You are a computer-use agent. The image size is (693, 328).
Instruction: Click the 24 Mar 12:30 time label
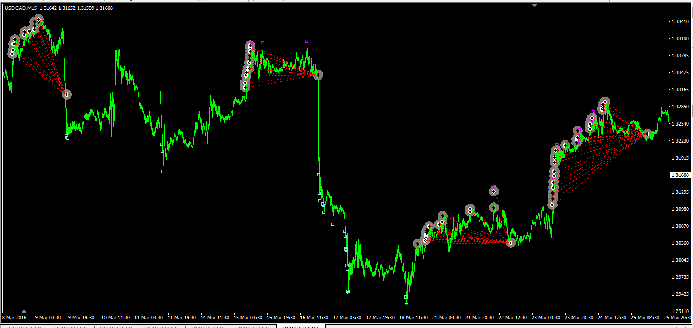(x=612, y=318)
